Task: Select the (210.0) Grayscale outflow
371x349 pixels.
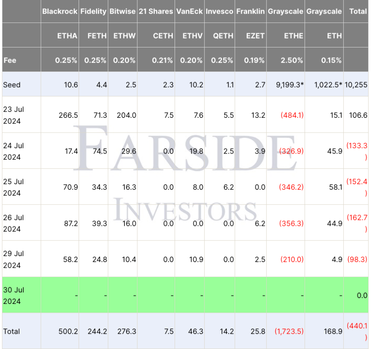Action: coord(292,259)
